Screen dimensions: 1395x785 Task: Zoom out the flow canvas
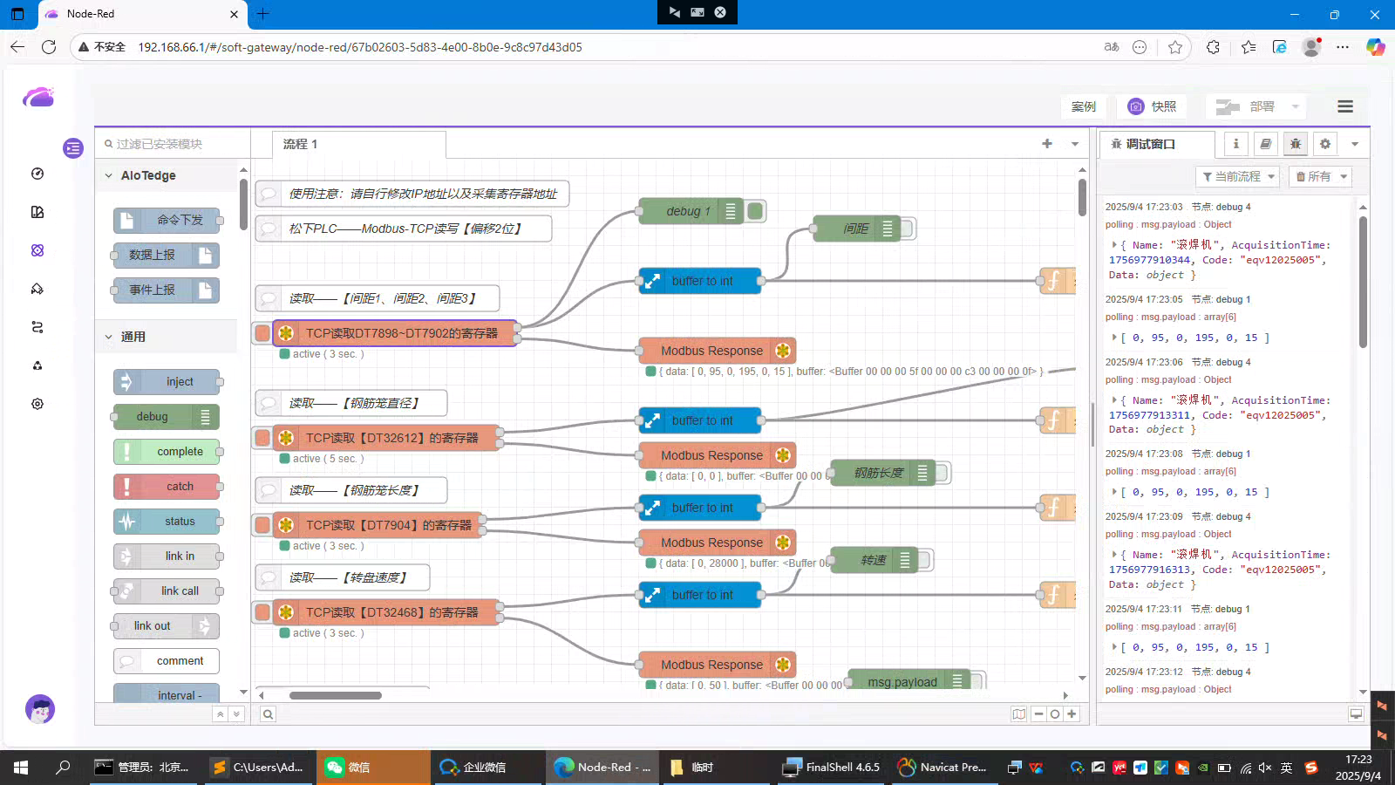1038,714
